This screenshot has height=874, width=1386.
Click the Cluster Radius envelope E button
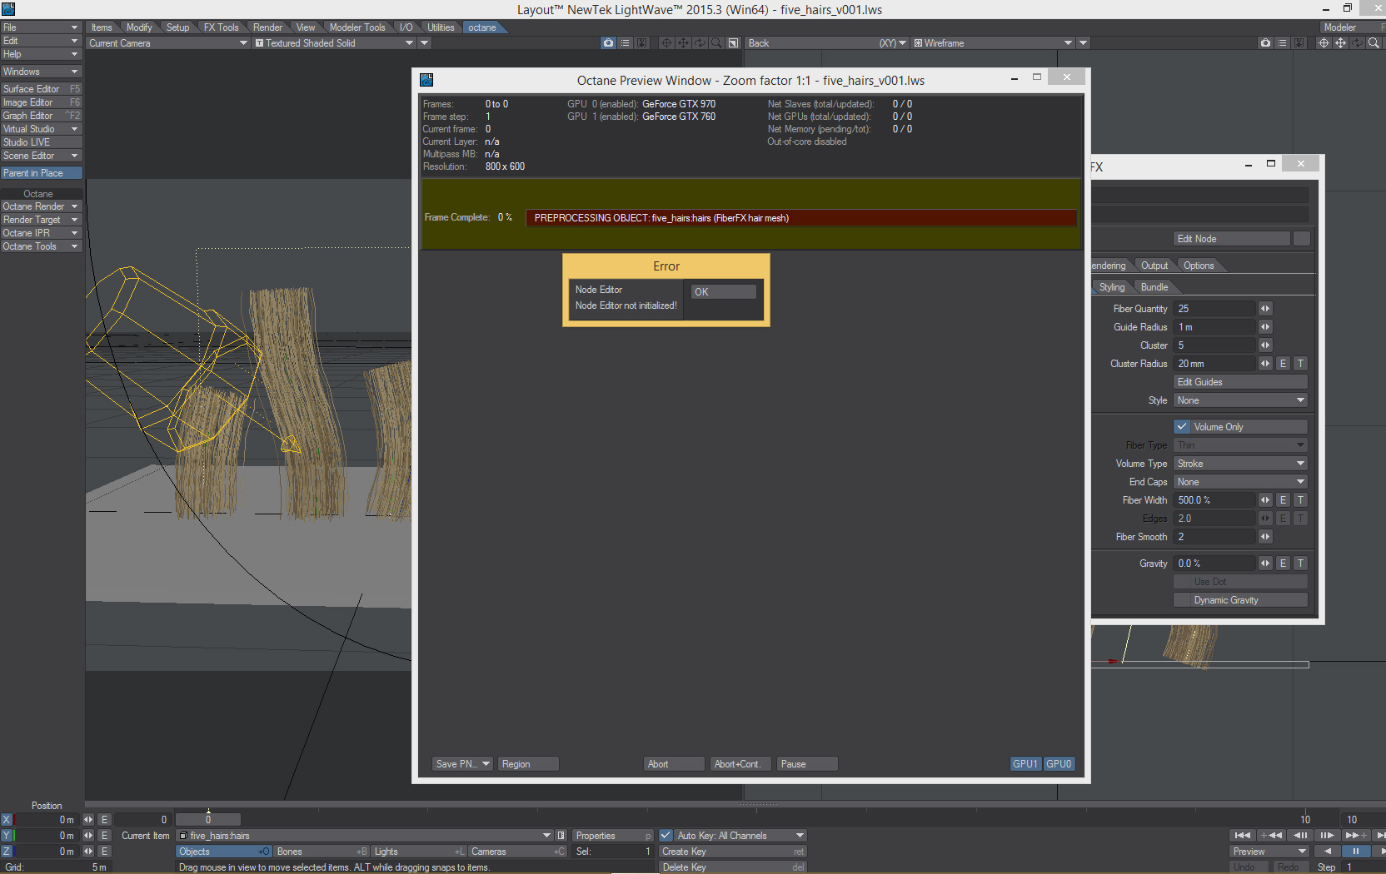(x=1283, y=364)
